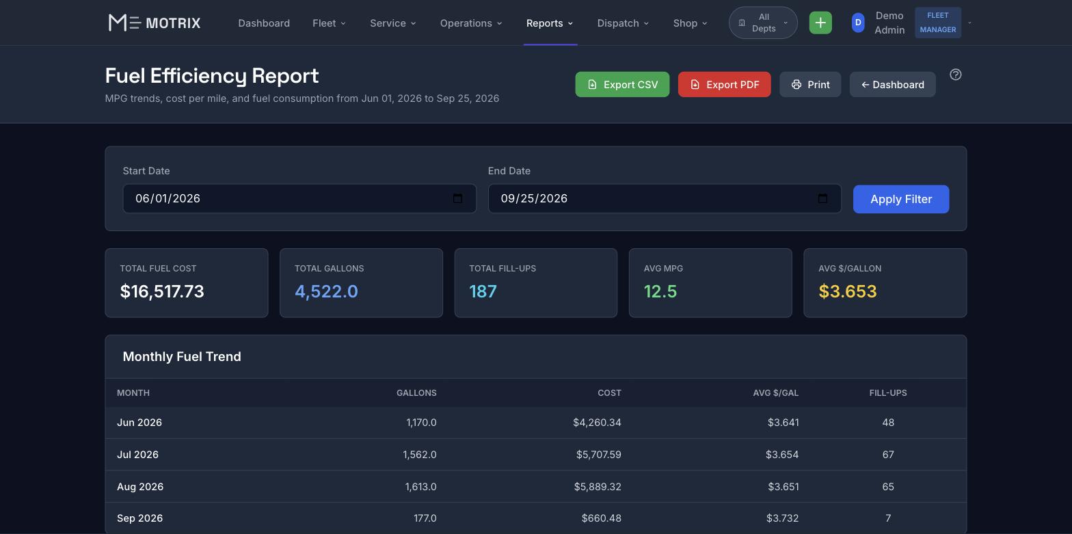
Task: Expand the Service menu
Action: 392,23
